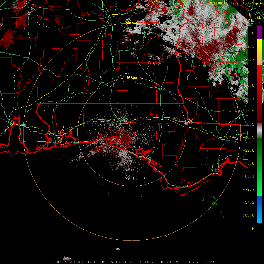Select the -0.9 legend value
This screenshot has height=264, width=264.
click(250, 124)
